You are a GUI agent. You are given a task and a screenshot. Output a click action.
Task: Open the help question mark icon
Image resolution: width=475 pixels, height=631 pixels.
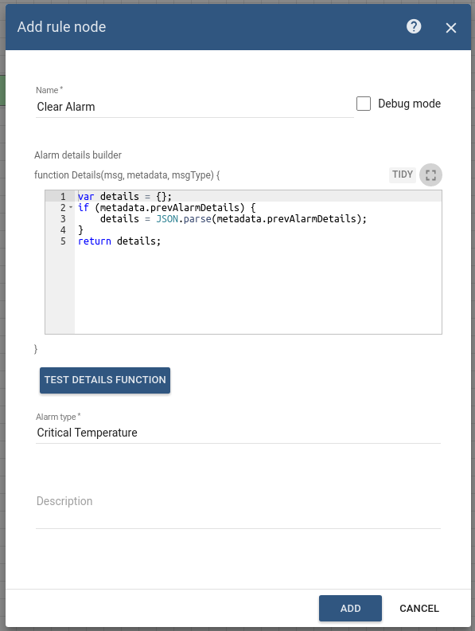414,26
